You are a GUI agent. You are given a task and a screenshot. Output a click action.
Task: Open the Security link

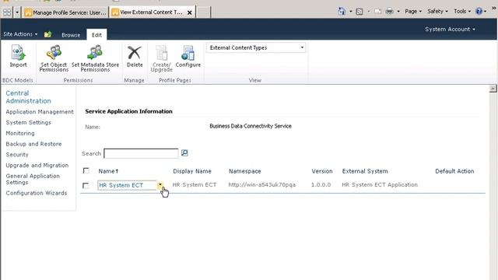tap(17, 155)
